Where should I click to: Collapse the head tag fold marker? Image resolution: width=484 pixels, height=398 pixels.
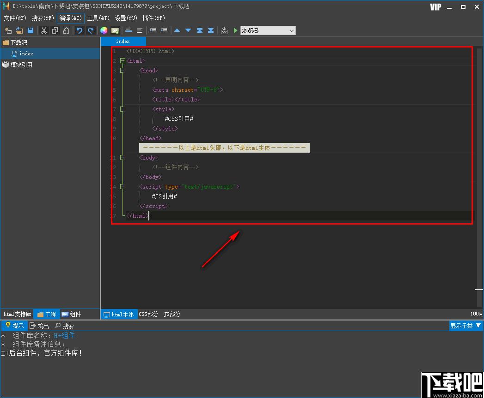point(123,71)
